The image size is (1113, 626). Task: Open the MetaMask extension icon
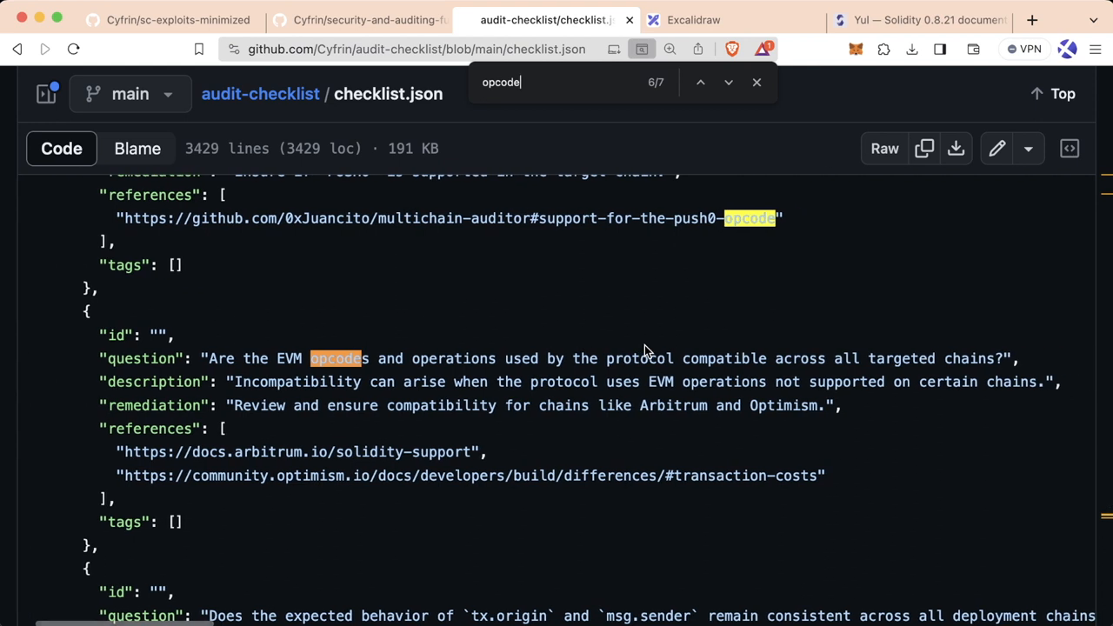point(856,49)
